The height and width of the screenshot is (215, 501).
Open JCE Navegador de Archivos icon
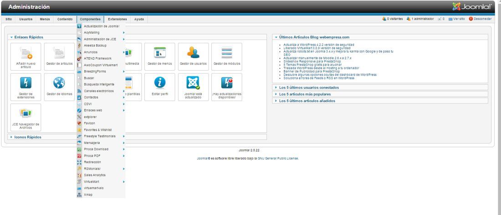26,117
